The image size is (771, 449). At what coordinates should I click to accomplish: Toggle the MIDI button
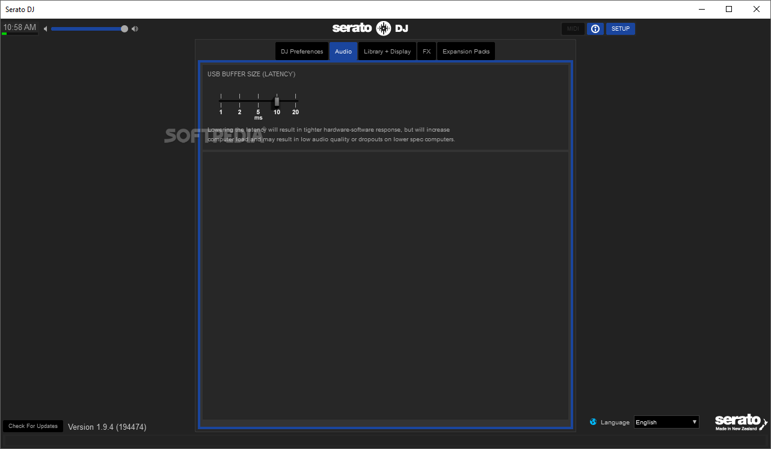tap(573, 29)
